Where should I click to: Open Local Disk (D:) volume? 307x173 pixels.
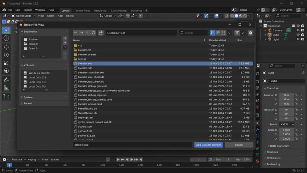37,77
